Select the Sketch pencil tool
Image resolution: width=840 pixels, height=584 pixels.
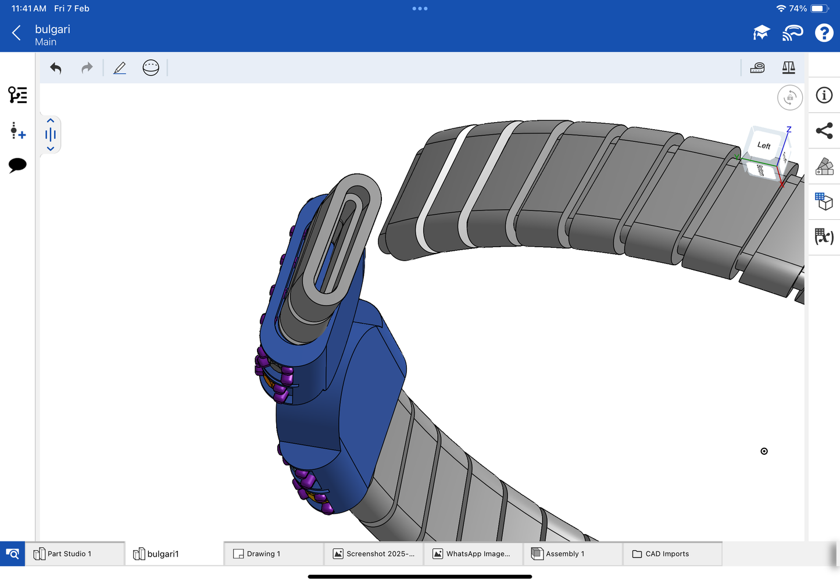click(x=120, y=68)
